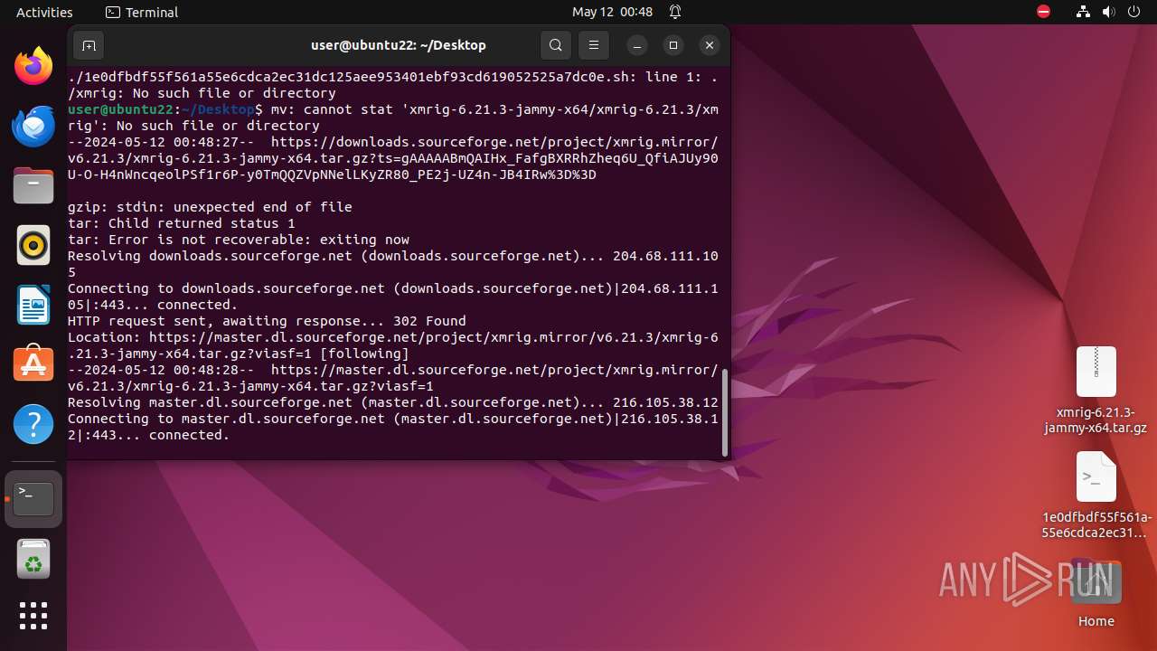
Task: Open the Help icon in dock
Action: pyautogui.click(x=33, y=424)
